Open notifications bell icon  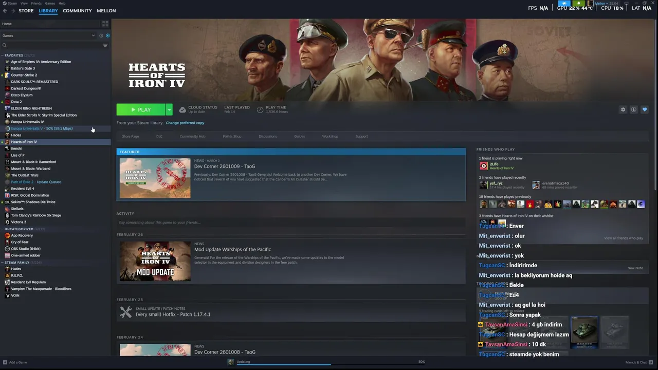pyautogui.click(x=579, y=4)
